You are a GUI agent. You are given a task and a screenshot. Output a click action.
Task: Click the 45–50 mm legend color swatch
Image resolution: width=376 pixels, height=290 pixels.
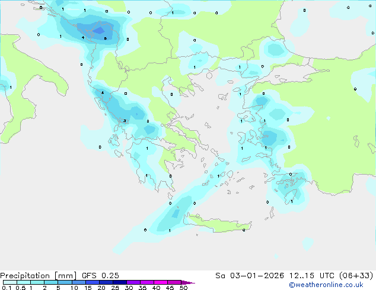(x=174, y=282)
